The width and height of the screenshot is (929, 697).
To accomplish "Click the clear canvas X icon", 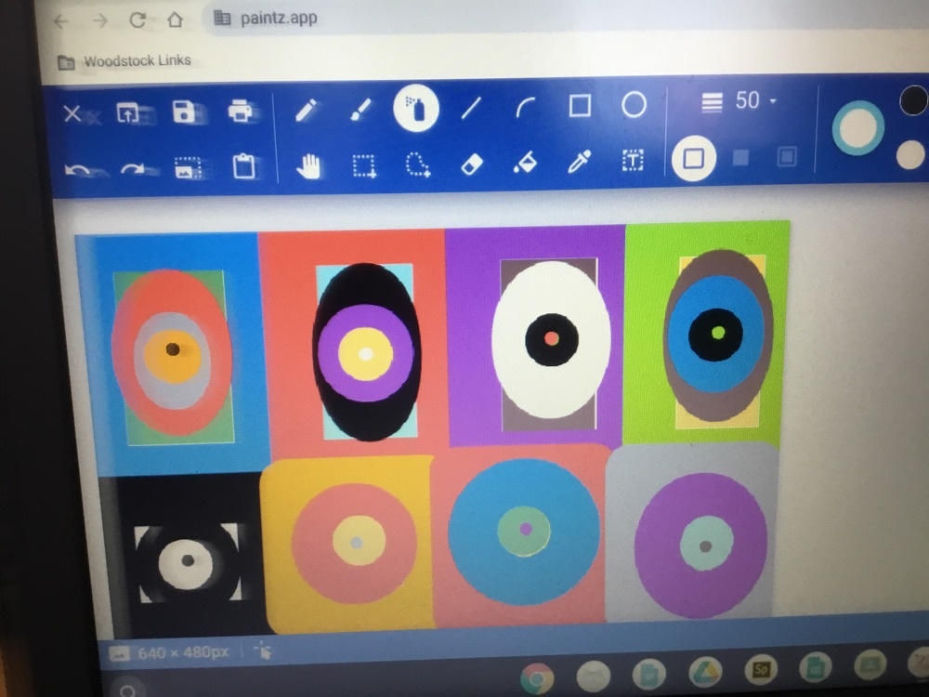I will 72,113.
